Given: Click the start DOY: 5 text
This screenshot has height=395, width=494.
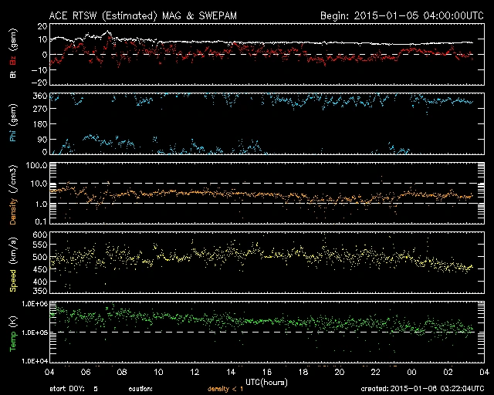Looking at the screenshot, I should (73, 390).
